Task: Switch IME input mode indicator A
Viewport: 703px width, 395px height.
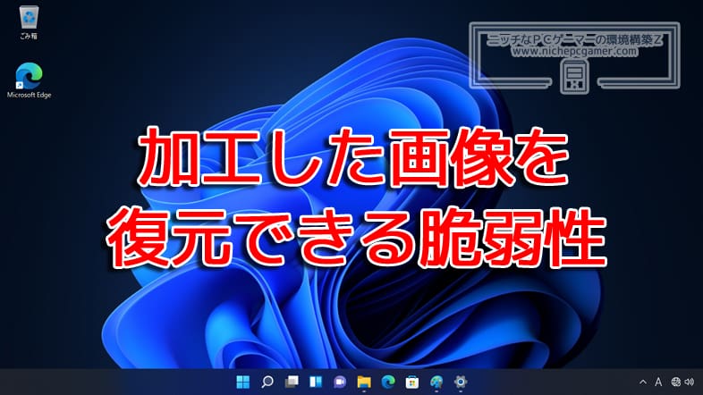Action: tap(658, 382)
